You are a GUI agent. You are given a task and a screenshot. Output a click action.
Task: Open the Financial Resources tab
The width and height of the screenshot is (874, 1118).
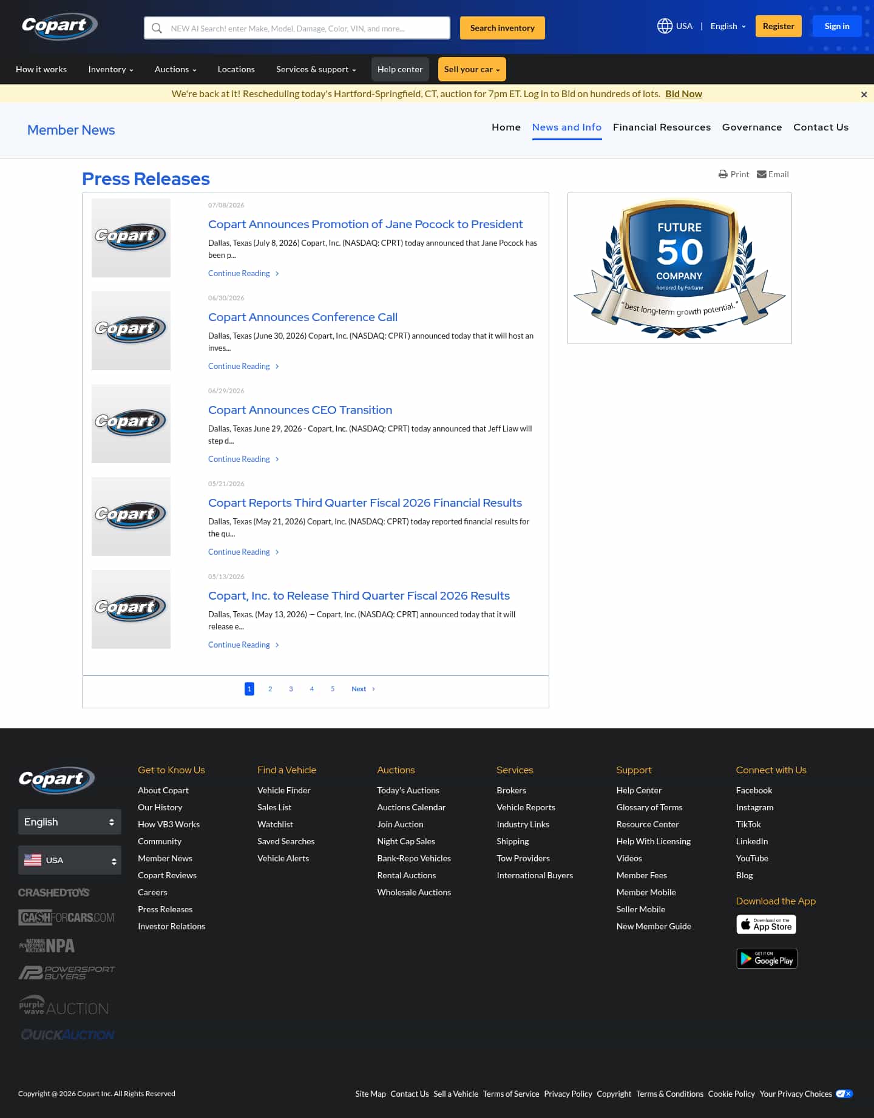tap(662, 127)
